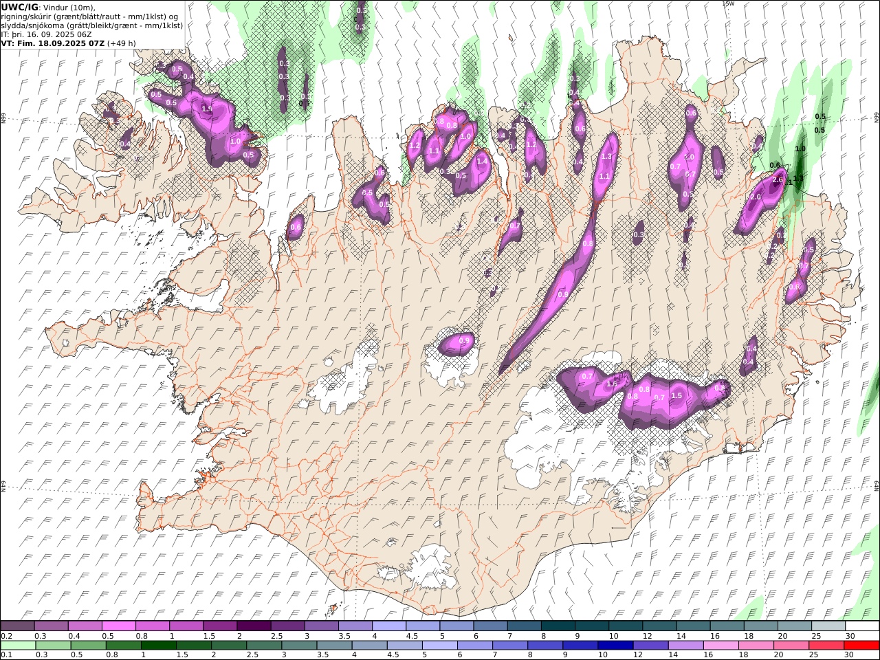Viewport: 880px width, 660px height.
Task: Pick the 2 darkest purple swatch, upper legend
Action: [x=254, y=626]
